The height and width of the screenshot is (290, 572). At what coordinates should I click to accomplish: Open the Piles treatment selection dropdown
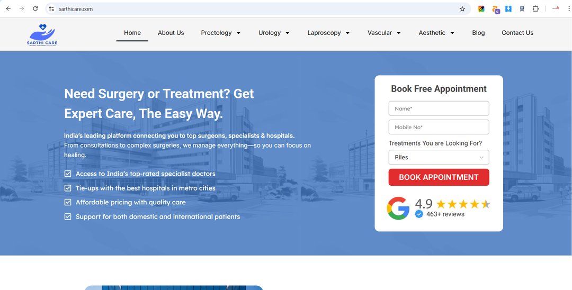pos(439,157)
